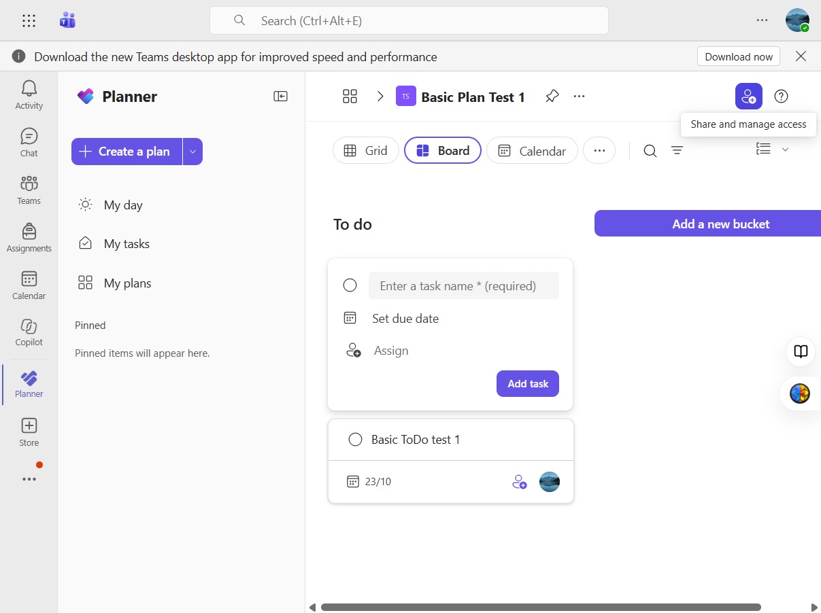The height and width of the screenshot is (613, 821).
Task: Click Download now in the banner
Action: pos(739,56)
